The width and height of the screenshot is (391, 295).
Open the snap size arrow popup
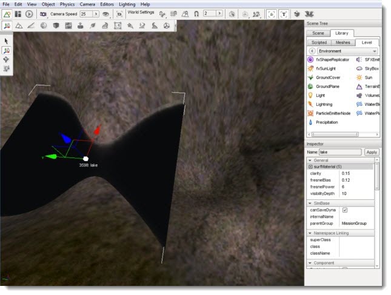[x=219, y=13]
